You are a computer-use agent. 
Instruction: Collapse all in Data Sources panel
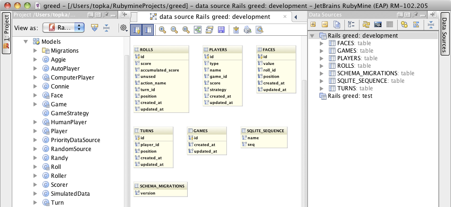pos(431,24)
